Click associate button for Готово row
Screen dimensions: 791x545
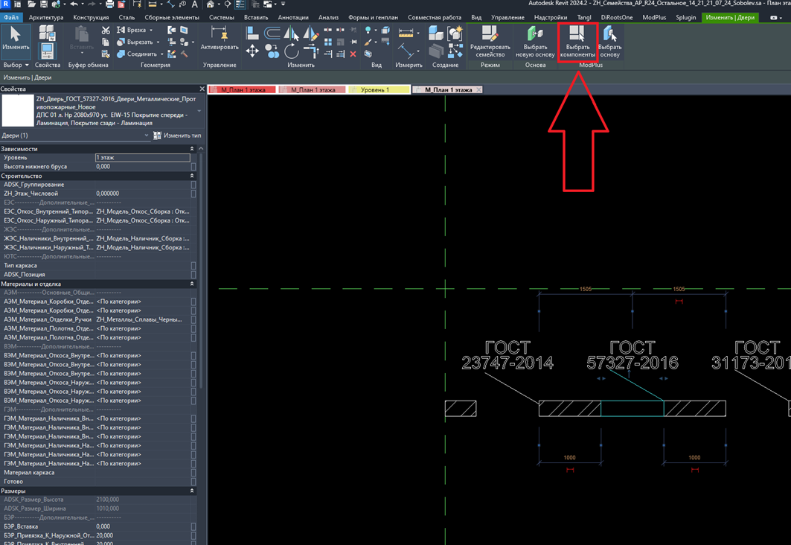(193, 482)
